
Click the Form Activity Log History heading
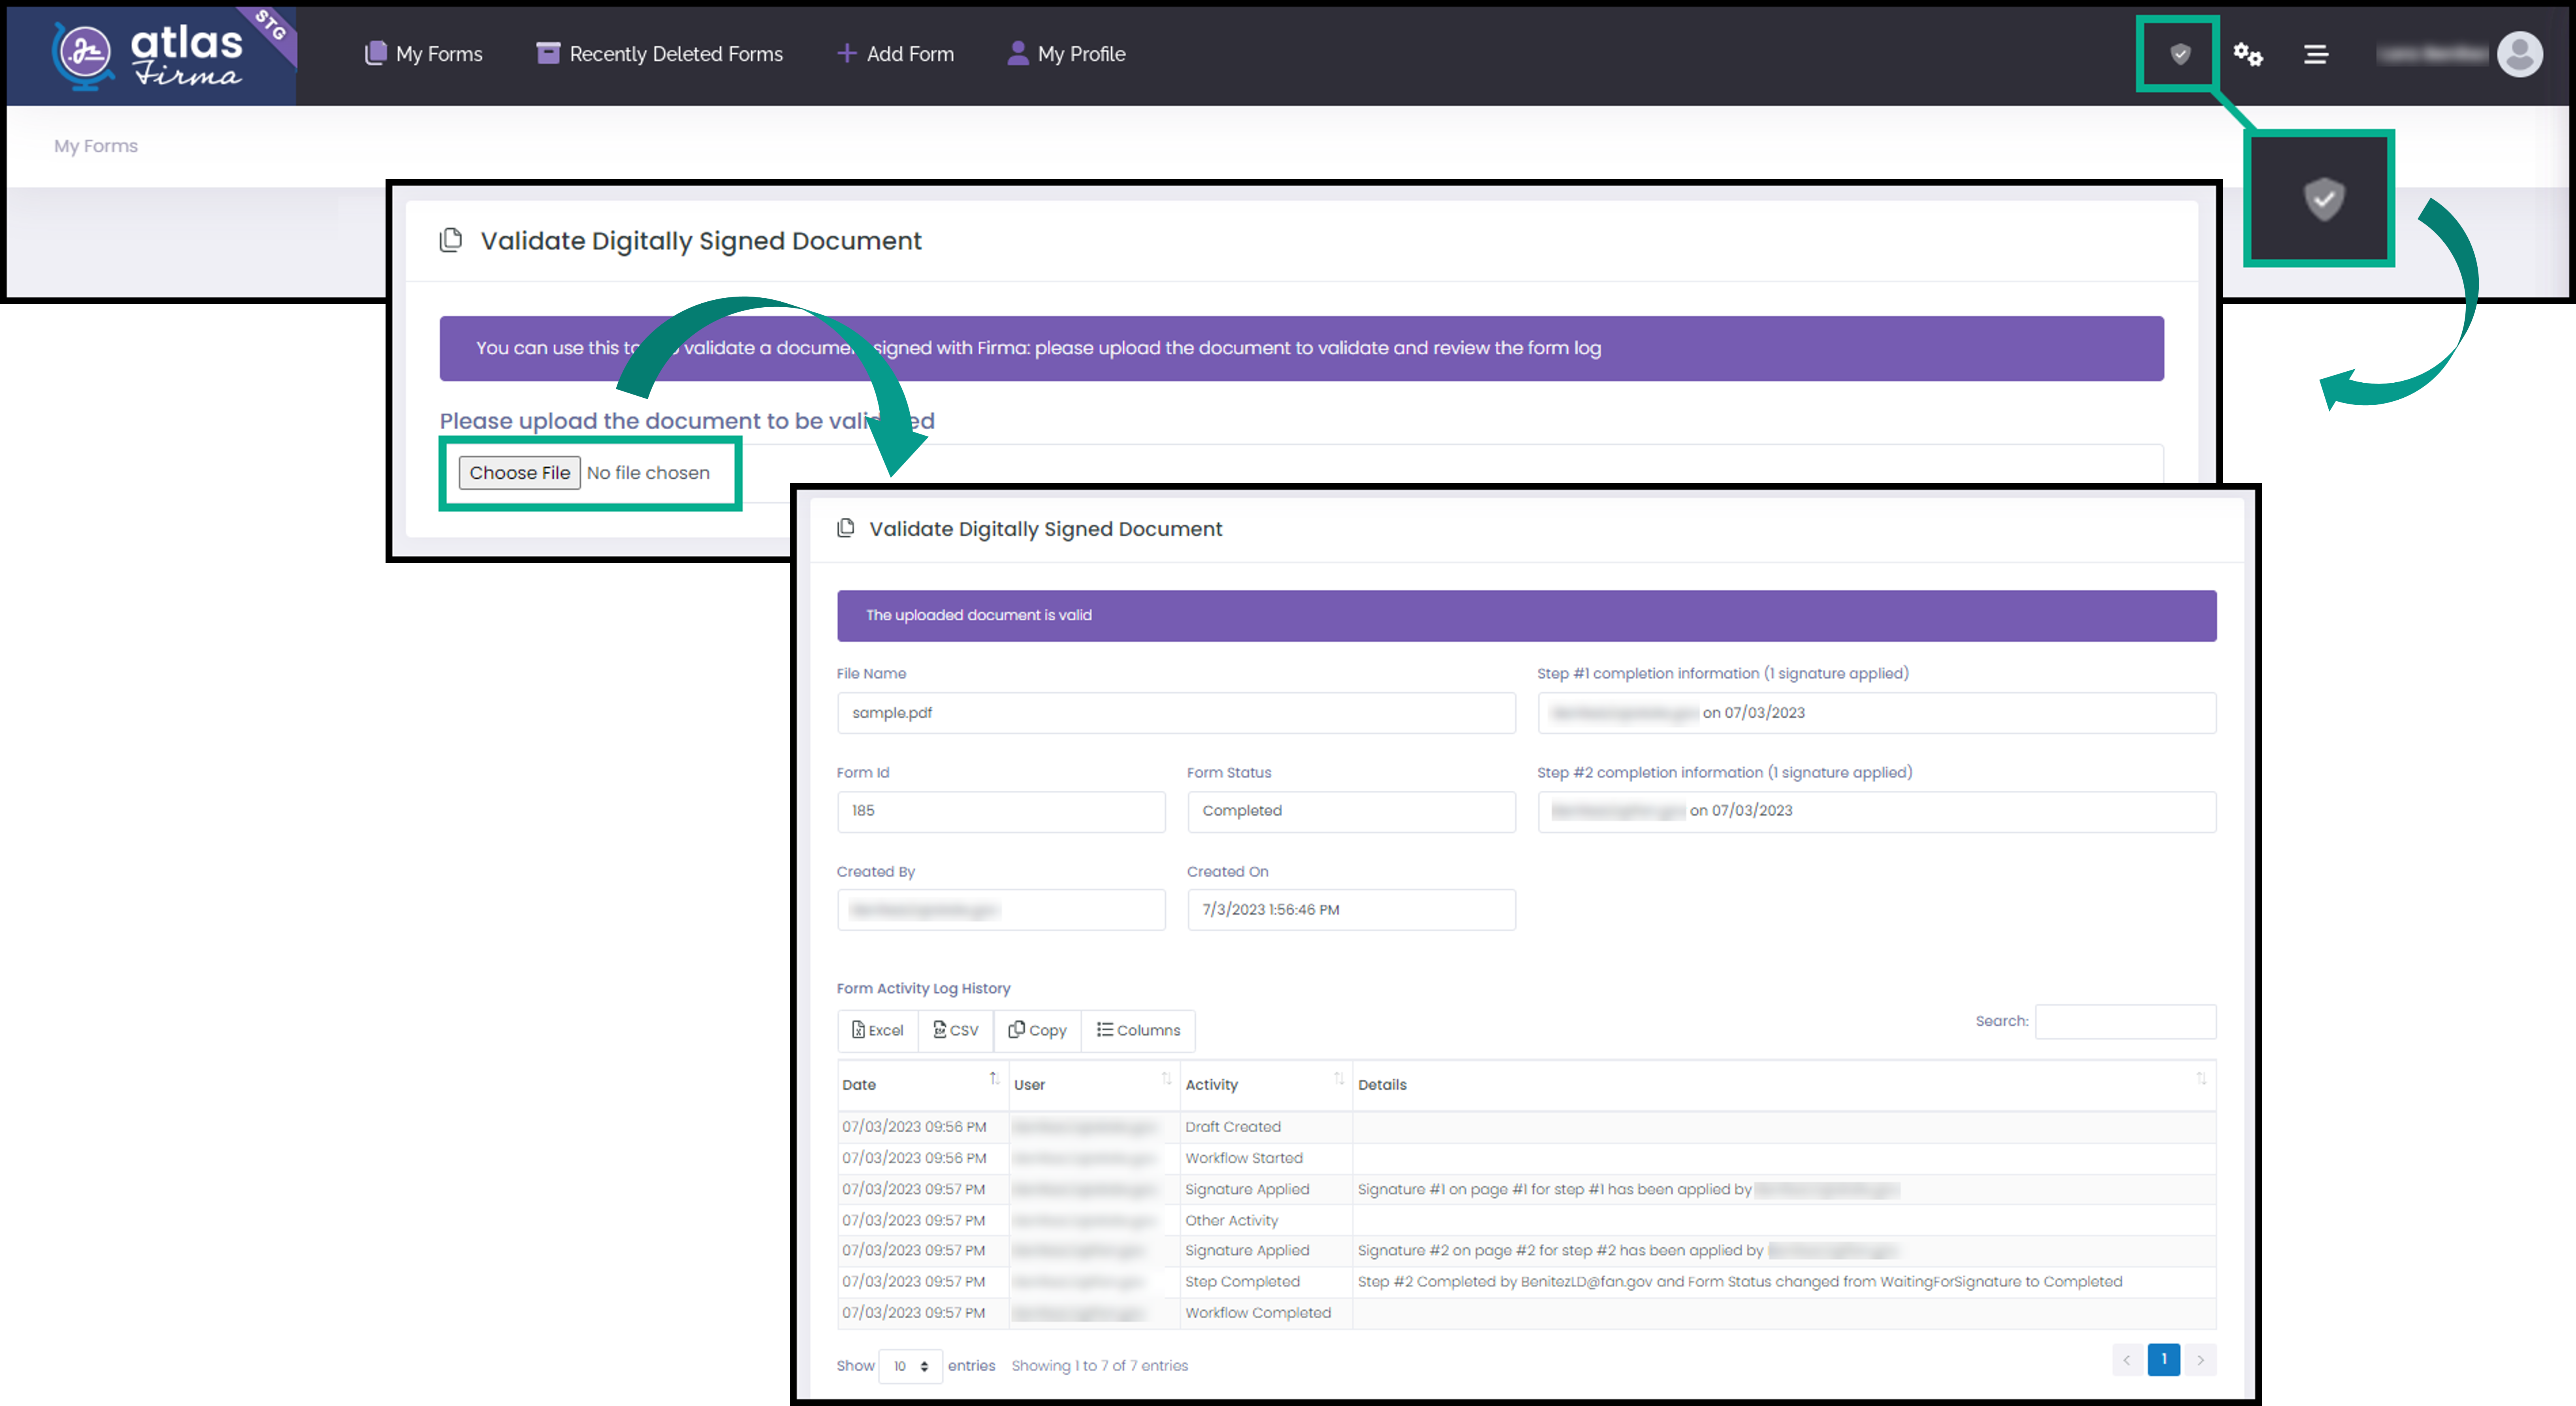(923, 988)
